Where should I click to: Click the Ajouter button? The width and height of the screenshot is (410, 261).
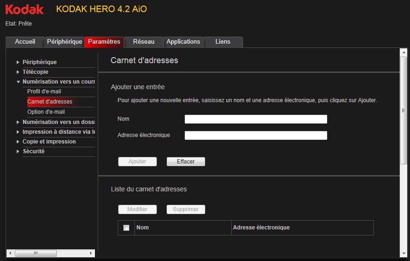coord(137,162)
